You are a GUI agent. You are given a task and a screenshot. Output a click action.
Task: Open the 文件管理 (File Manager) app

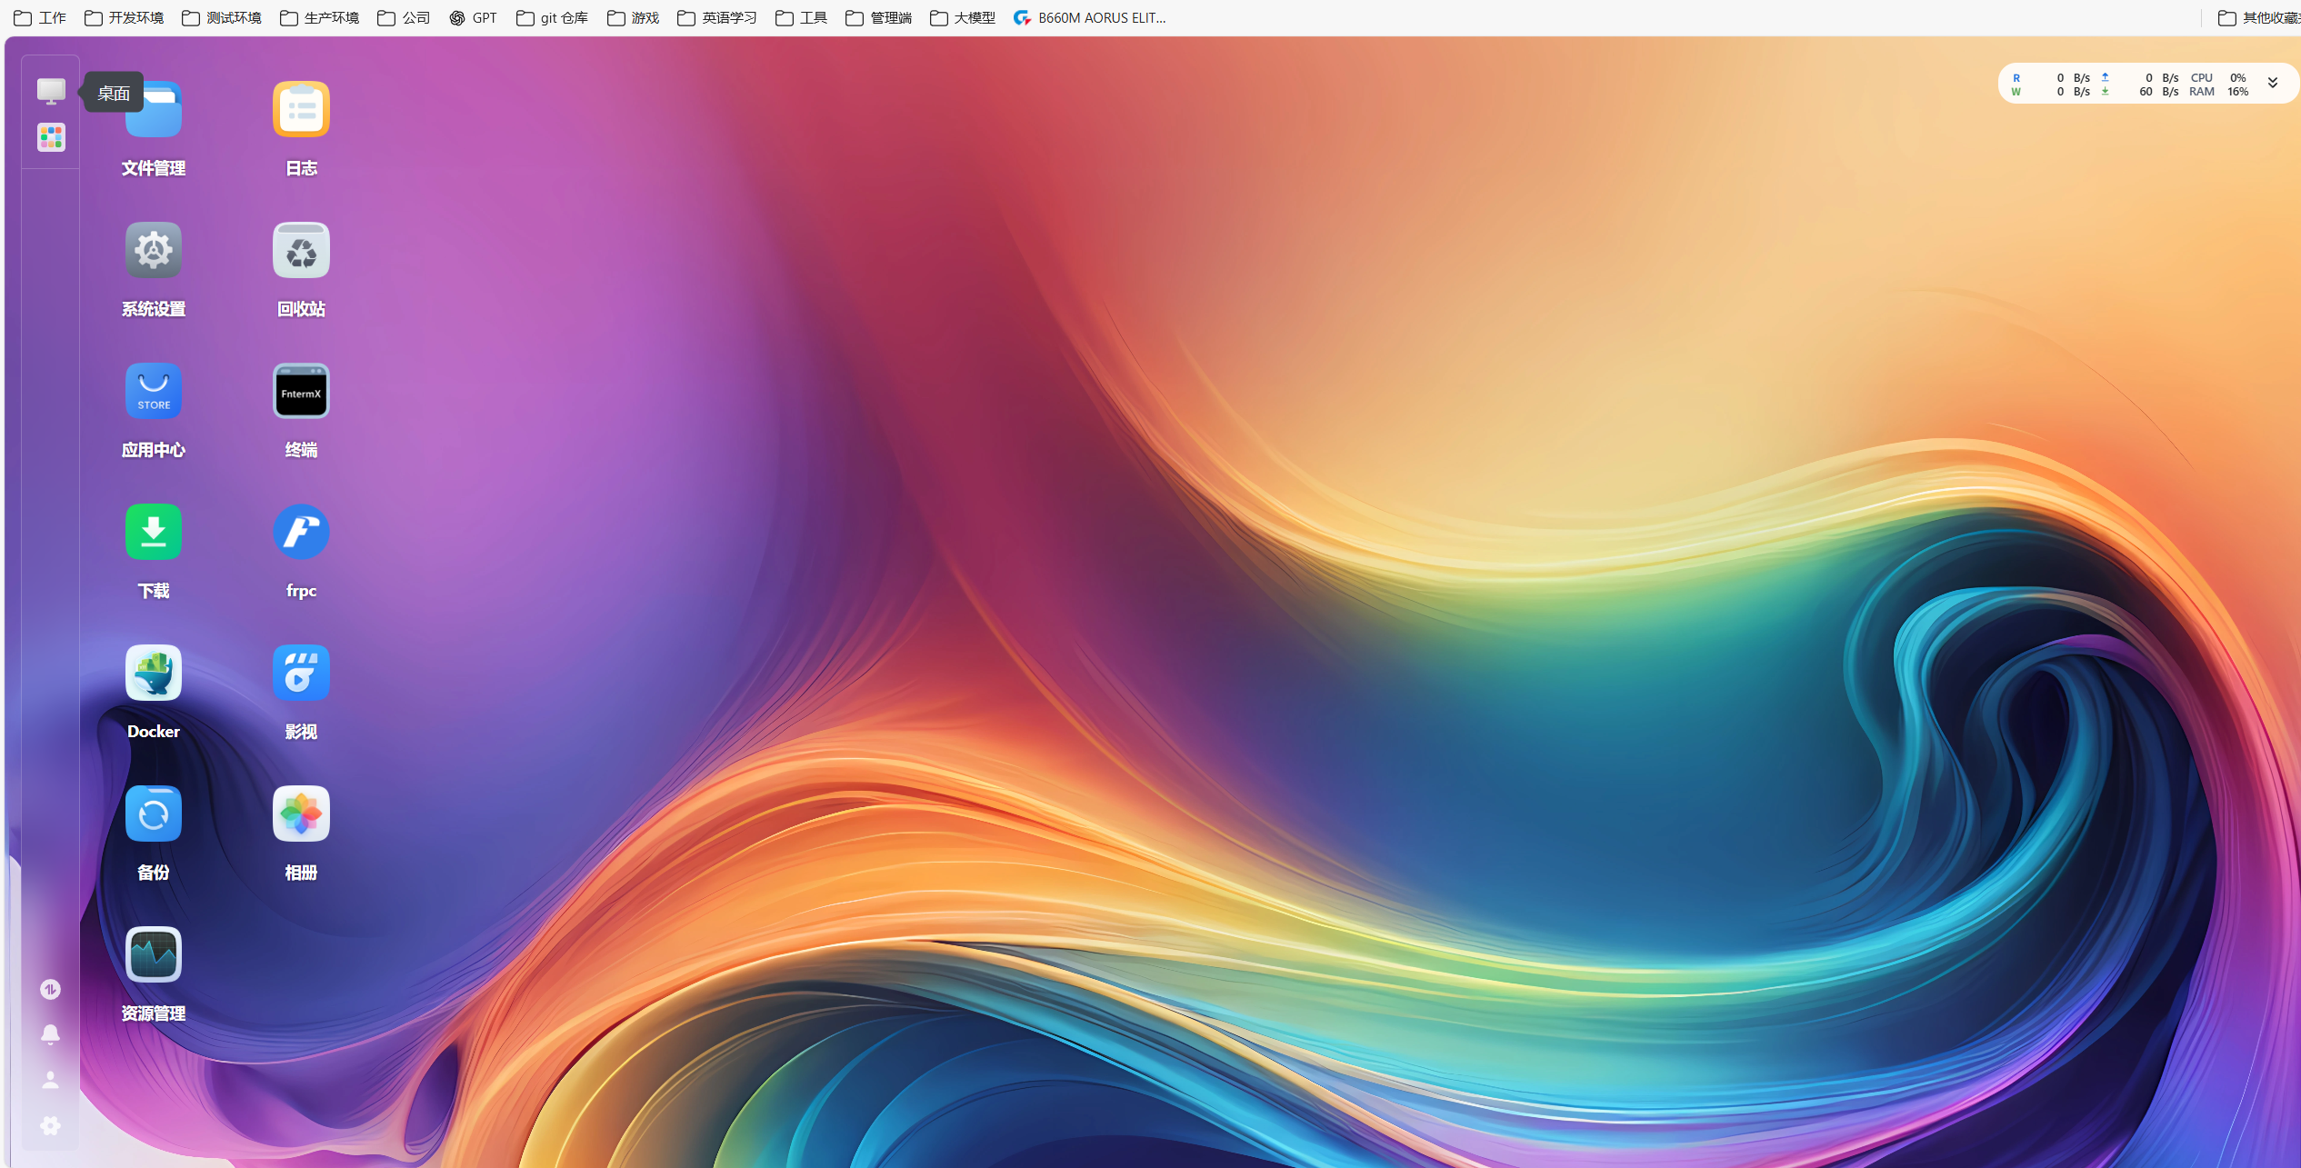pos(153,109)
